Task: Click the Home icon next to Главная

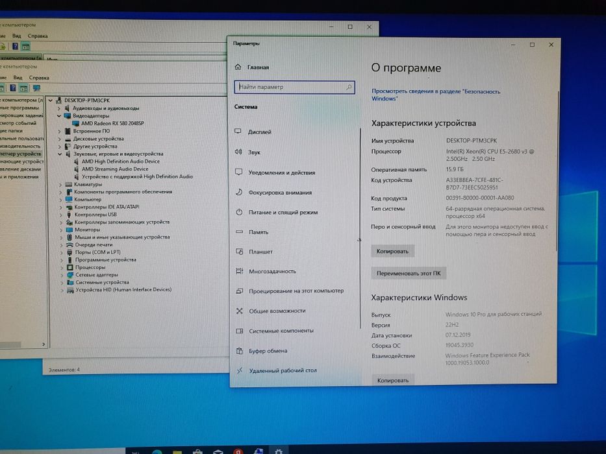Action: pyautogui.click(x=238, y=67)
